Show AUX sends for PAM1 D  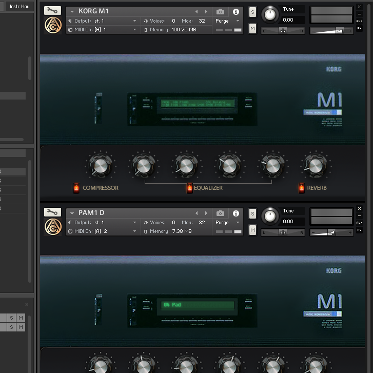pyautogui.click(x=360, y=223)
